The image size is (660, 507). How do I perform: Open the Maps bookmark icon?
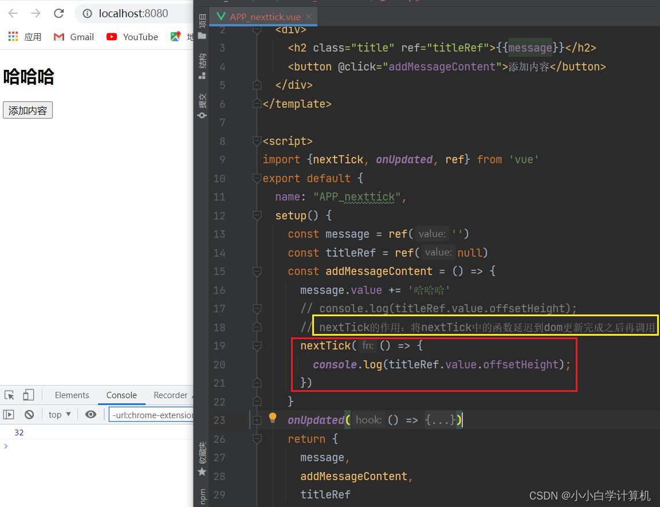click(x=175, y=37)
